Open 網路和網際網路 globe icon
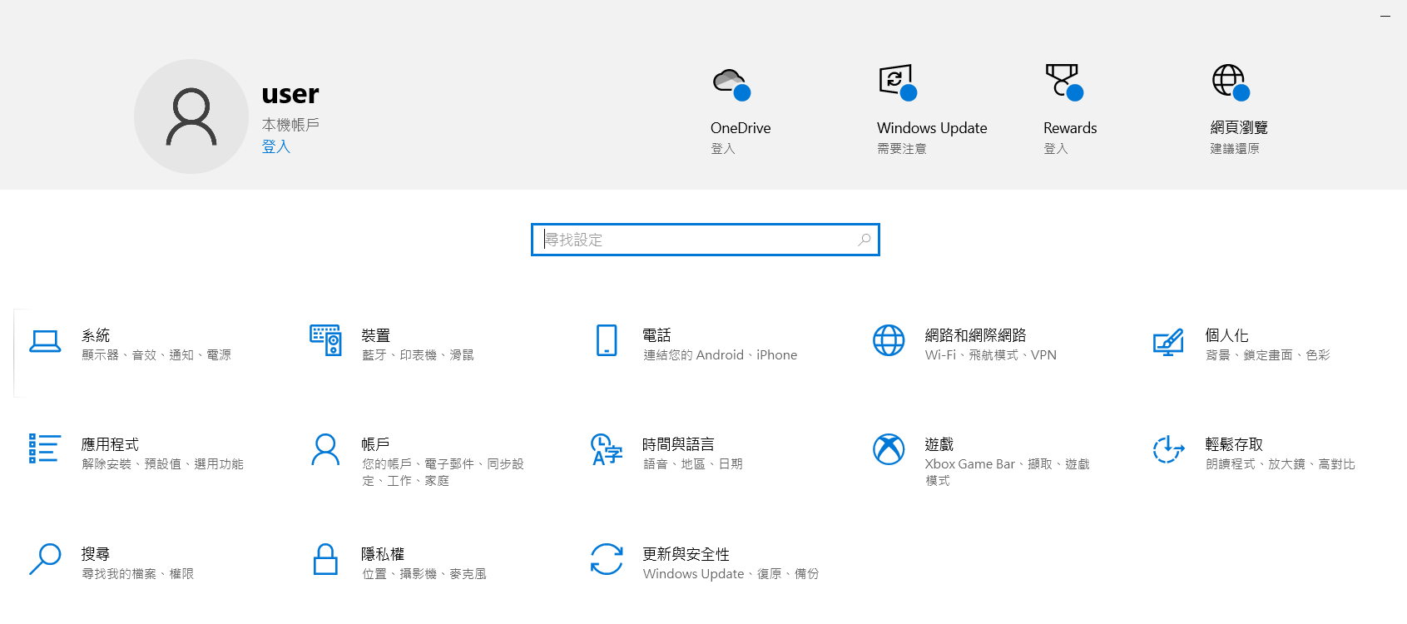Viewport: 1407px width, 624px height. [888, 340]
